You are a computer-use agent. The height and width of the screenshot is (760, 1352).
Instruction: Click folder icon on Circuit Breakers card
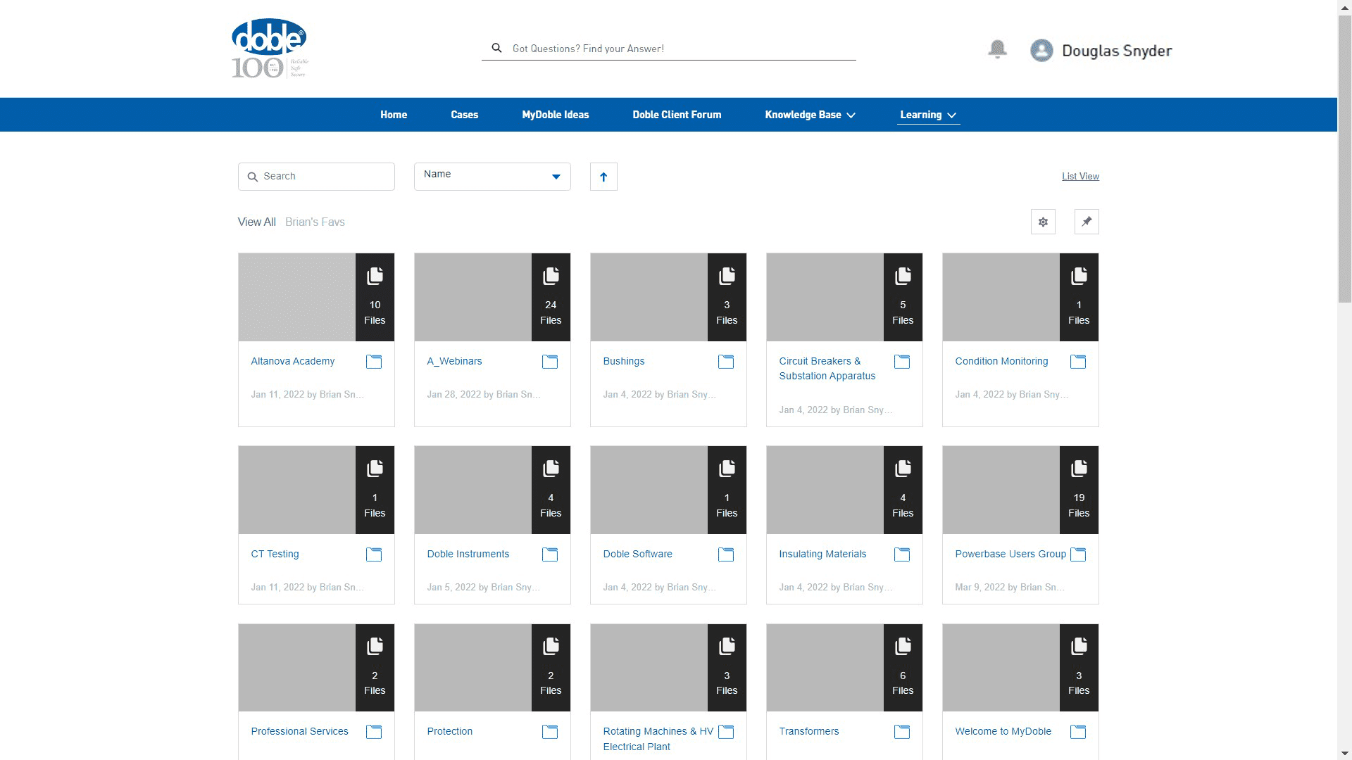[x=902, y=362]
